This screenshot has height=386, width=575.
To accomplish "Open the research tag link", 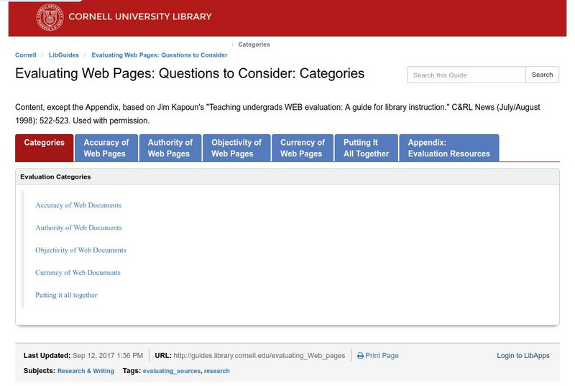I will coord(217,371).
